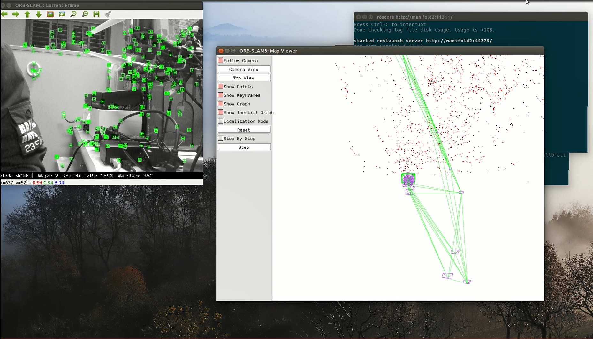Pan right with the right arrow icon
The image size is (593, 339).
tap(16, 14)
